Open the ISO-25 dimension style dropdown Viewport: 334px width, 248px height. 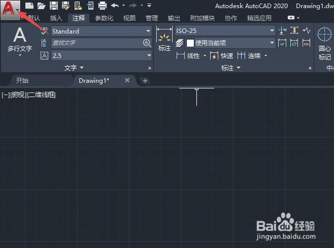tap(225, 30)
